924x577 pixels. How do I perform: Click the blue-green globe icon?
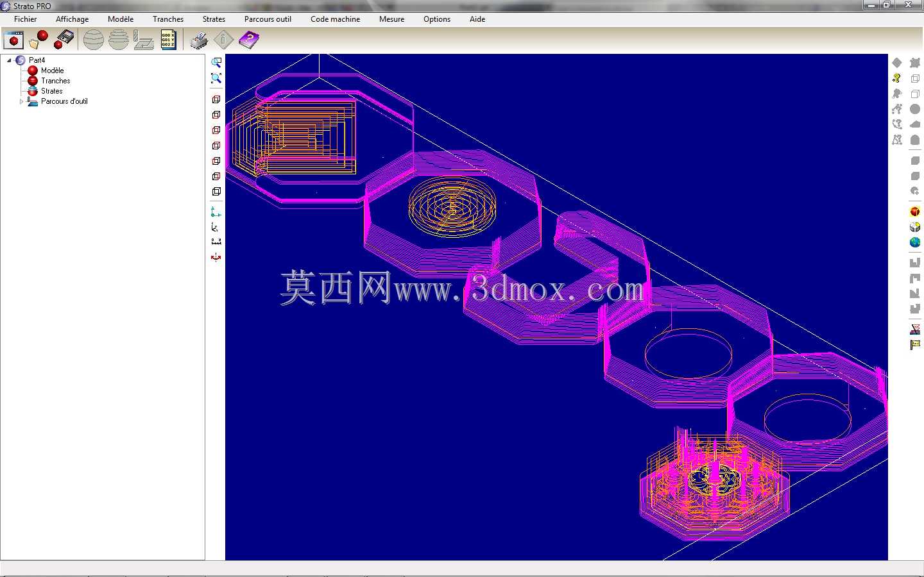(x=915, y=242)
